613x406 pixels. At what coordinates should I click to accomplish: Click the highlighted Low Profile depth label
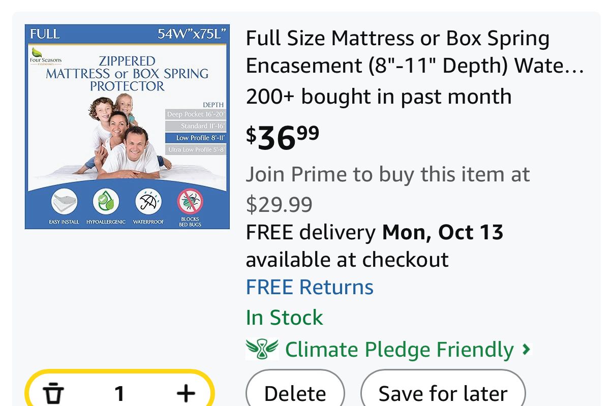coord(195,138)
